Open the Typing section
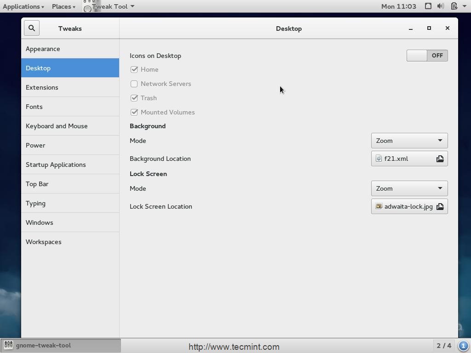 tap(70, 203)
